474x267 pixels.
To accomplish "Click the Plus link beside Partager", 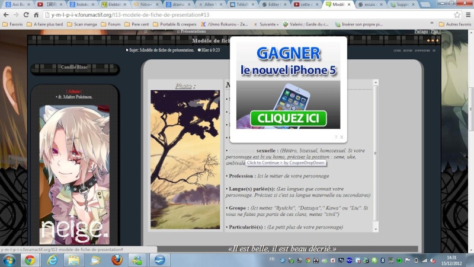I will tap(434, 31).
